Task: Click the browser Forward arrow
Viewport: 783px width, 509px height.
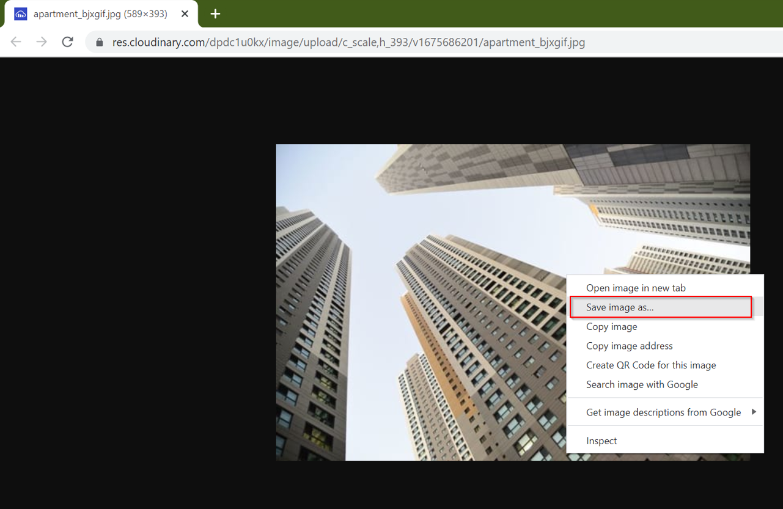Action: pos(42,42)
